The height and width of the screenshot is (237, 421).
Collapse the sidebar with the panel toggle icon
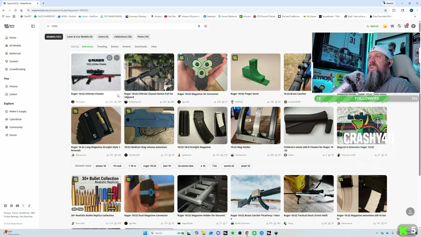(x=33, y=26)
